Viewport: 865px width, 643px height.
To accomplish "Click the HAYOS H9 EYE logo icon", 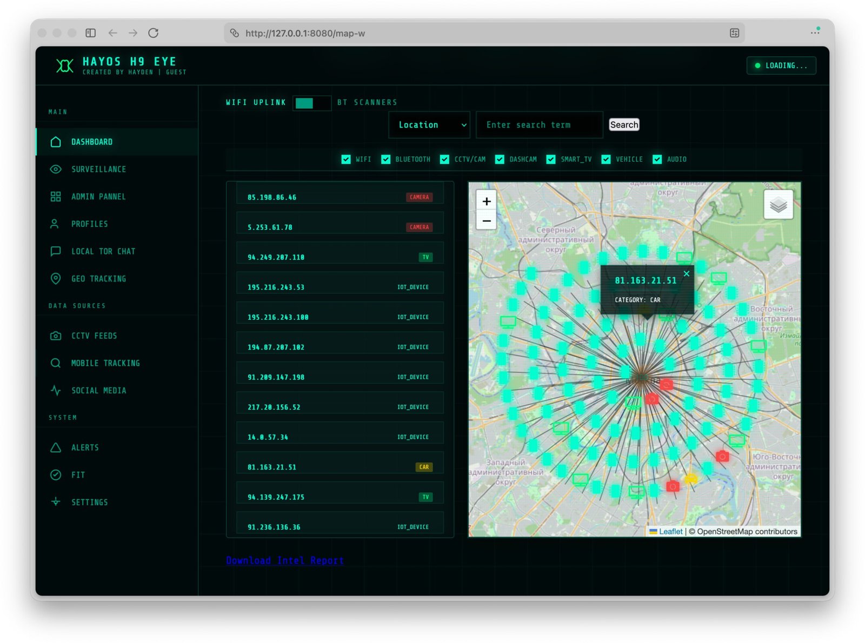I will pyautogui.click(x=64, y=66).
